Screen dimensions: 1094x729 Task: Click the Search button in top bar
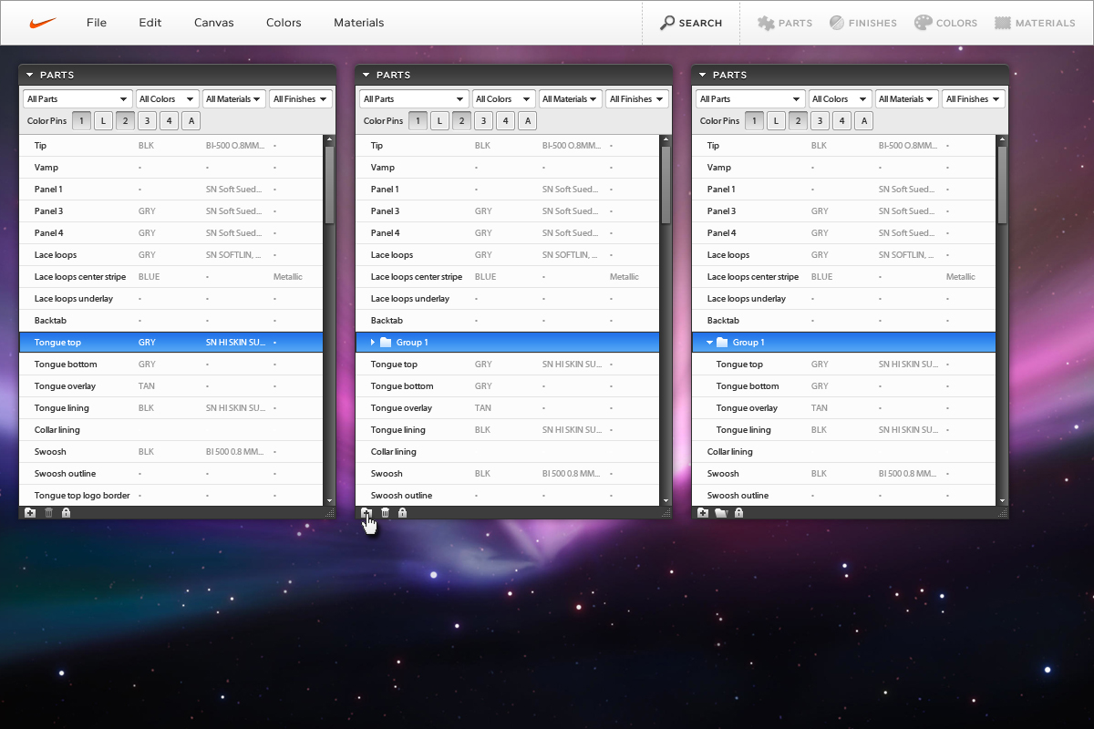[x=691, y=23]
